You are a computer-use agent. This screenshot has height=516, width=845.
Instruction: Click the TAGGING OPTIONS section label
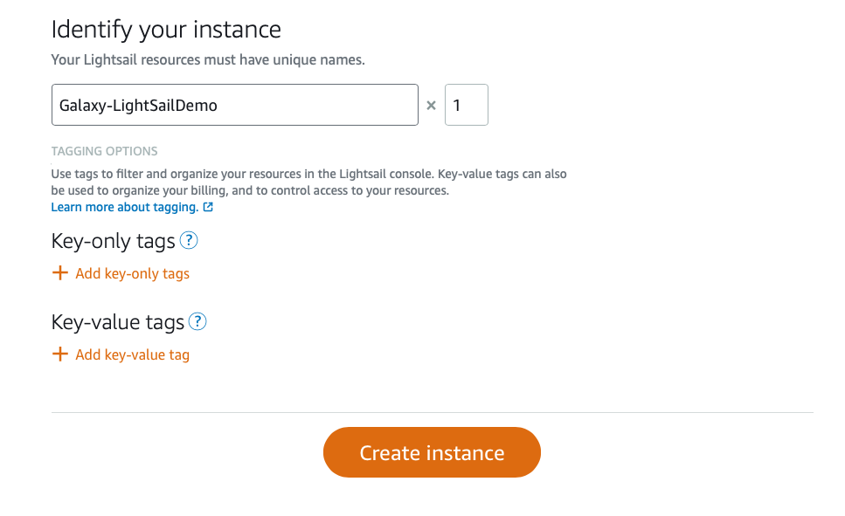(105, 151)
